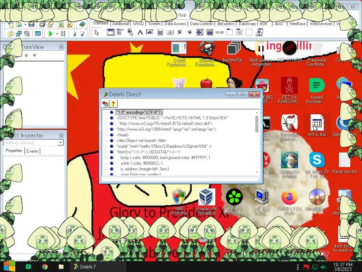Click the down arrow in Object TreeView
362x272 pixels.
[x=34, y=55]
